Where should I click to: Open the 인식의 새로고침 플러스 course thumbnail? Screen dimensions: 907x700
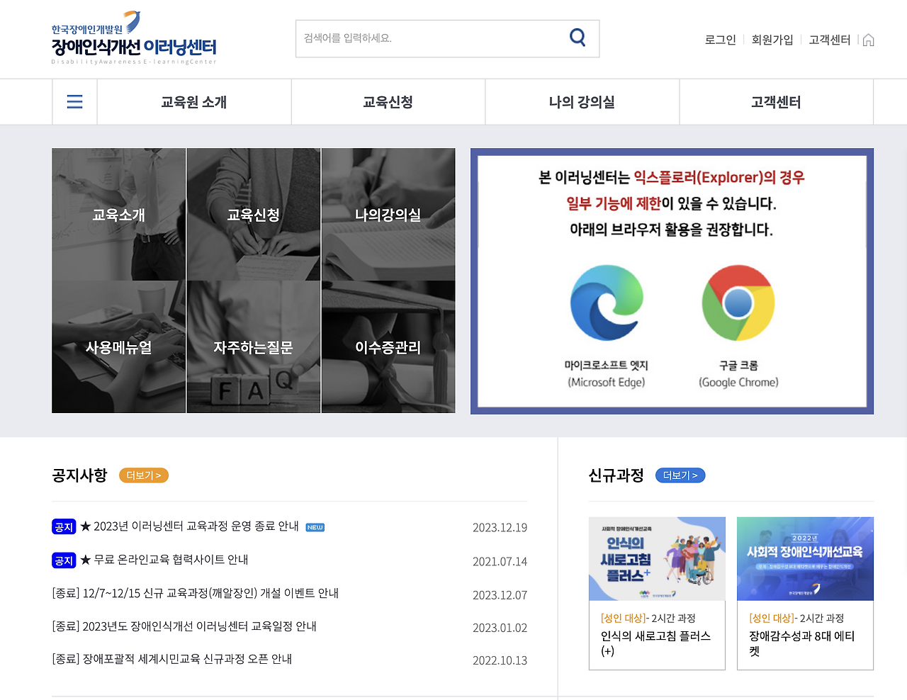click(x=656, y=558)
